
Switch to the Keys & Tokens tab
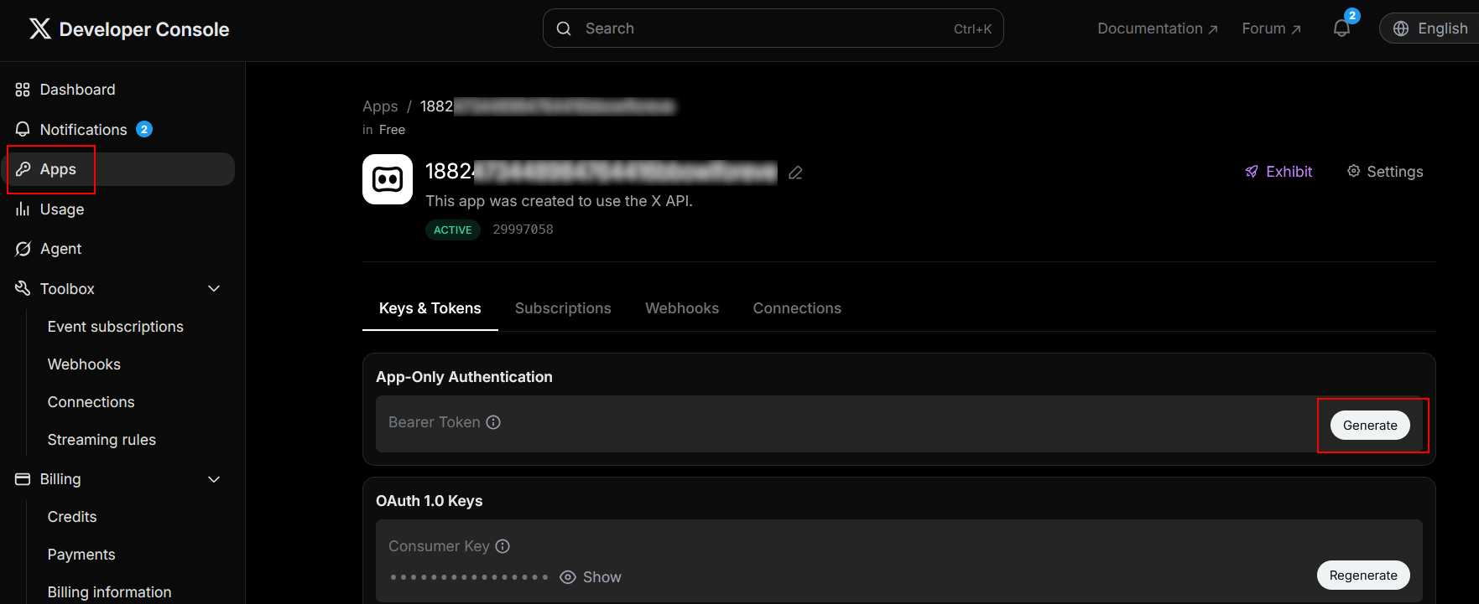pyautogui.click(x=430, y=308)
